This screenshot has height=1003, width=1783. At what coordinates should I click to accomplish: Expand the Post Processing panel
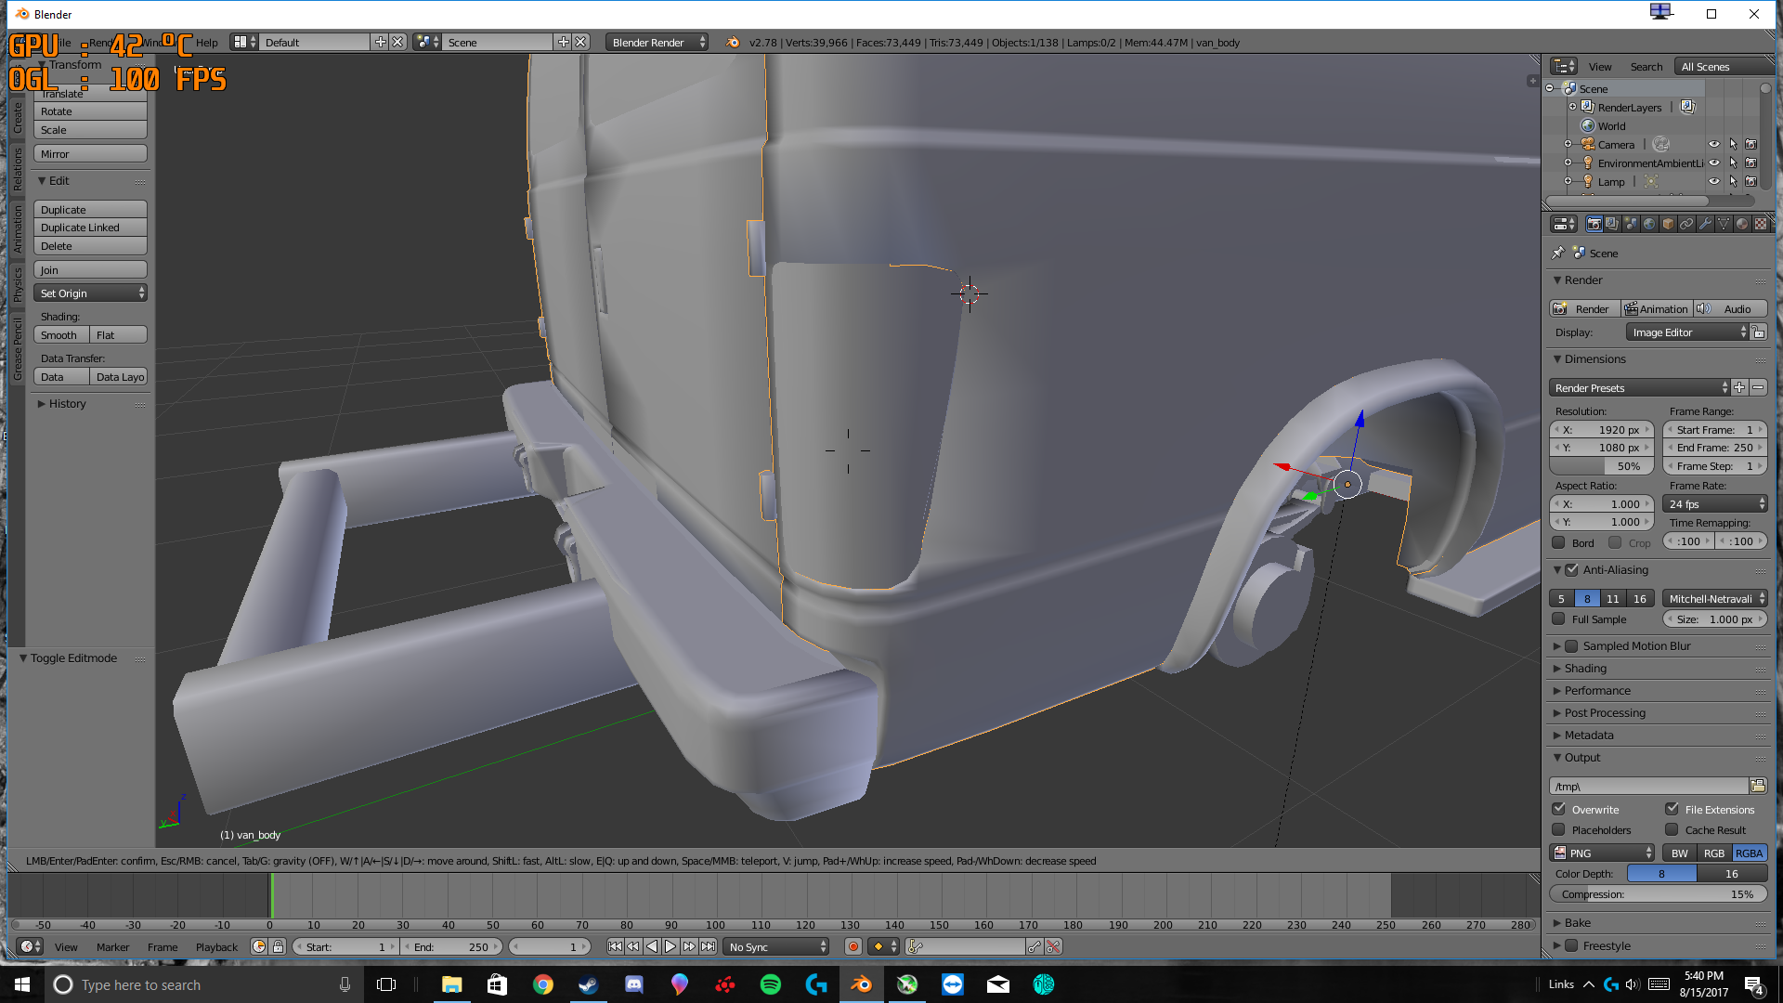tap(1604, 712)
